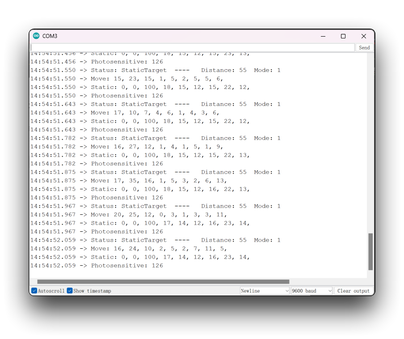This screenshot has width=404, height=339.
Task: Click the Static line at 14:54:51.875
Action: (140, 189)
